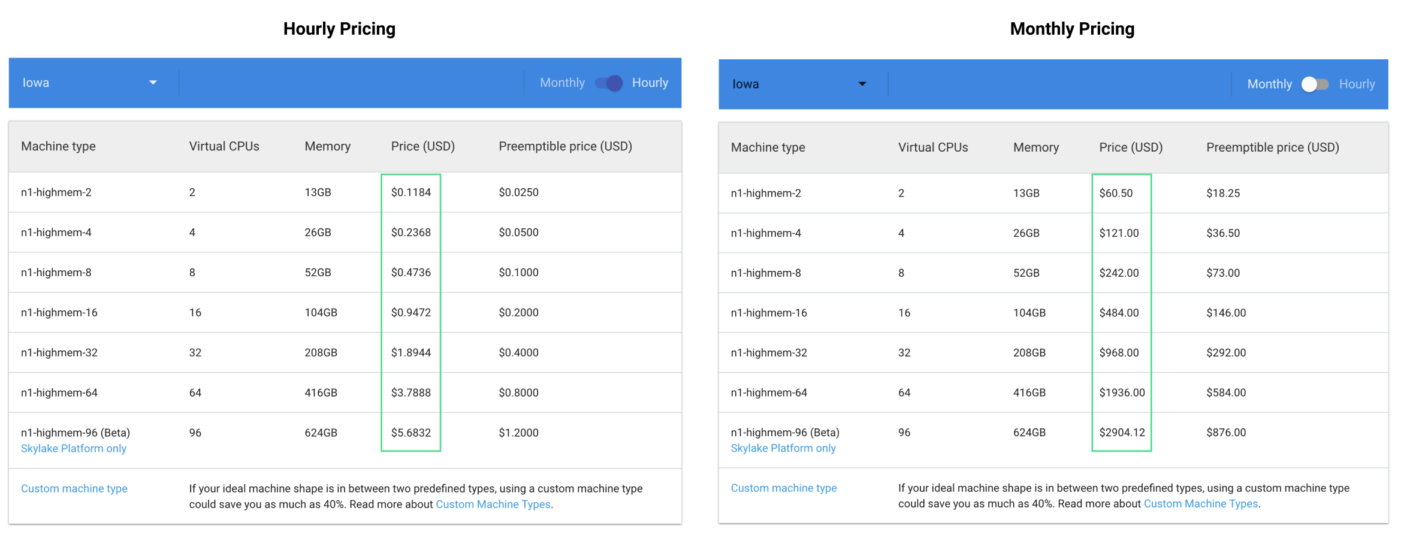1401x538 pixels.
Task: Click the dropdown arrow beside Iowa in Hourly panel
Action: click(153, 83)
